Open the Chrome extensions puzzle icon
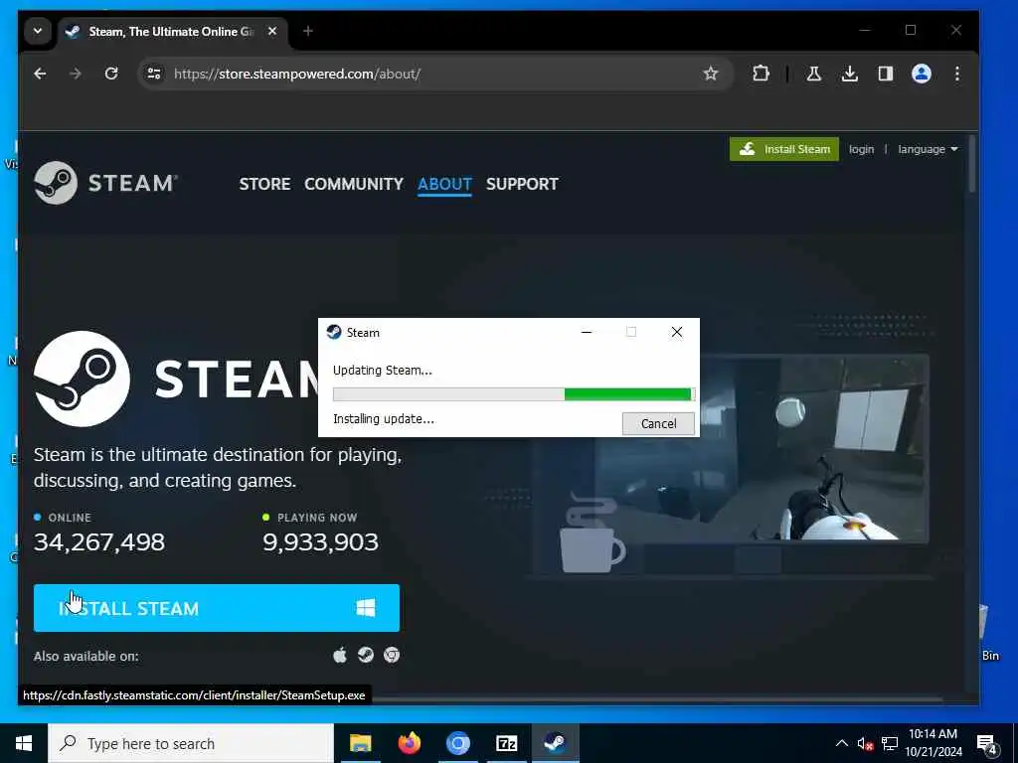 (x=761, y=74)
